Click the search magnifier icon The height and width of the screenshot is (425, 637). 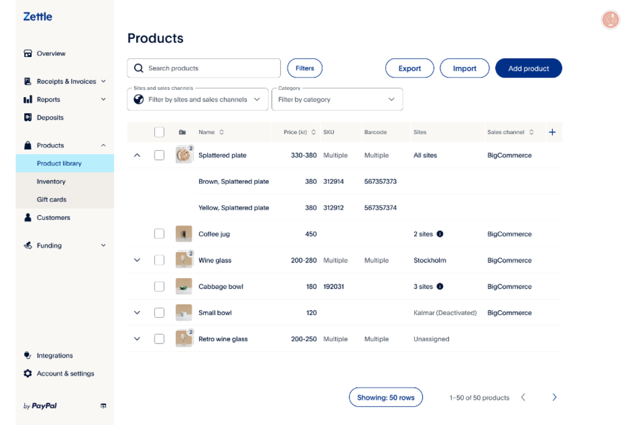[138, 68]
